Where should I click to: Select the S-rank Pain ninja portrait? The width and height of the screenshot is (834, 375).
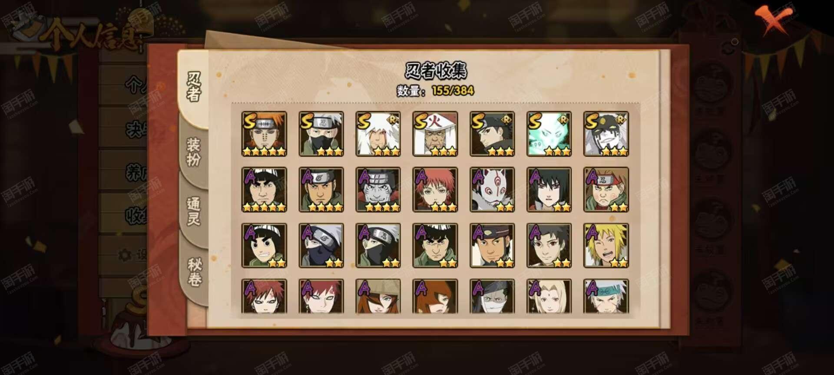pos(264,134)
